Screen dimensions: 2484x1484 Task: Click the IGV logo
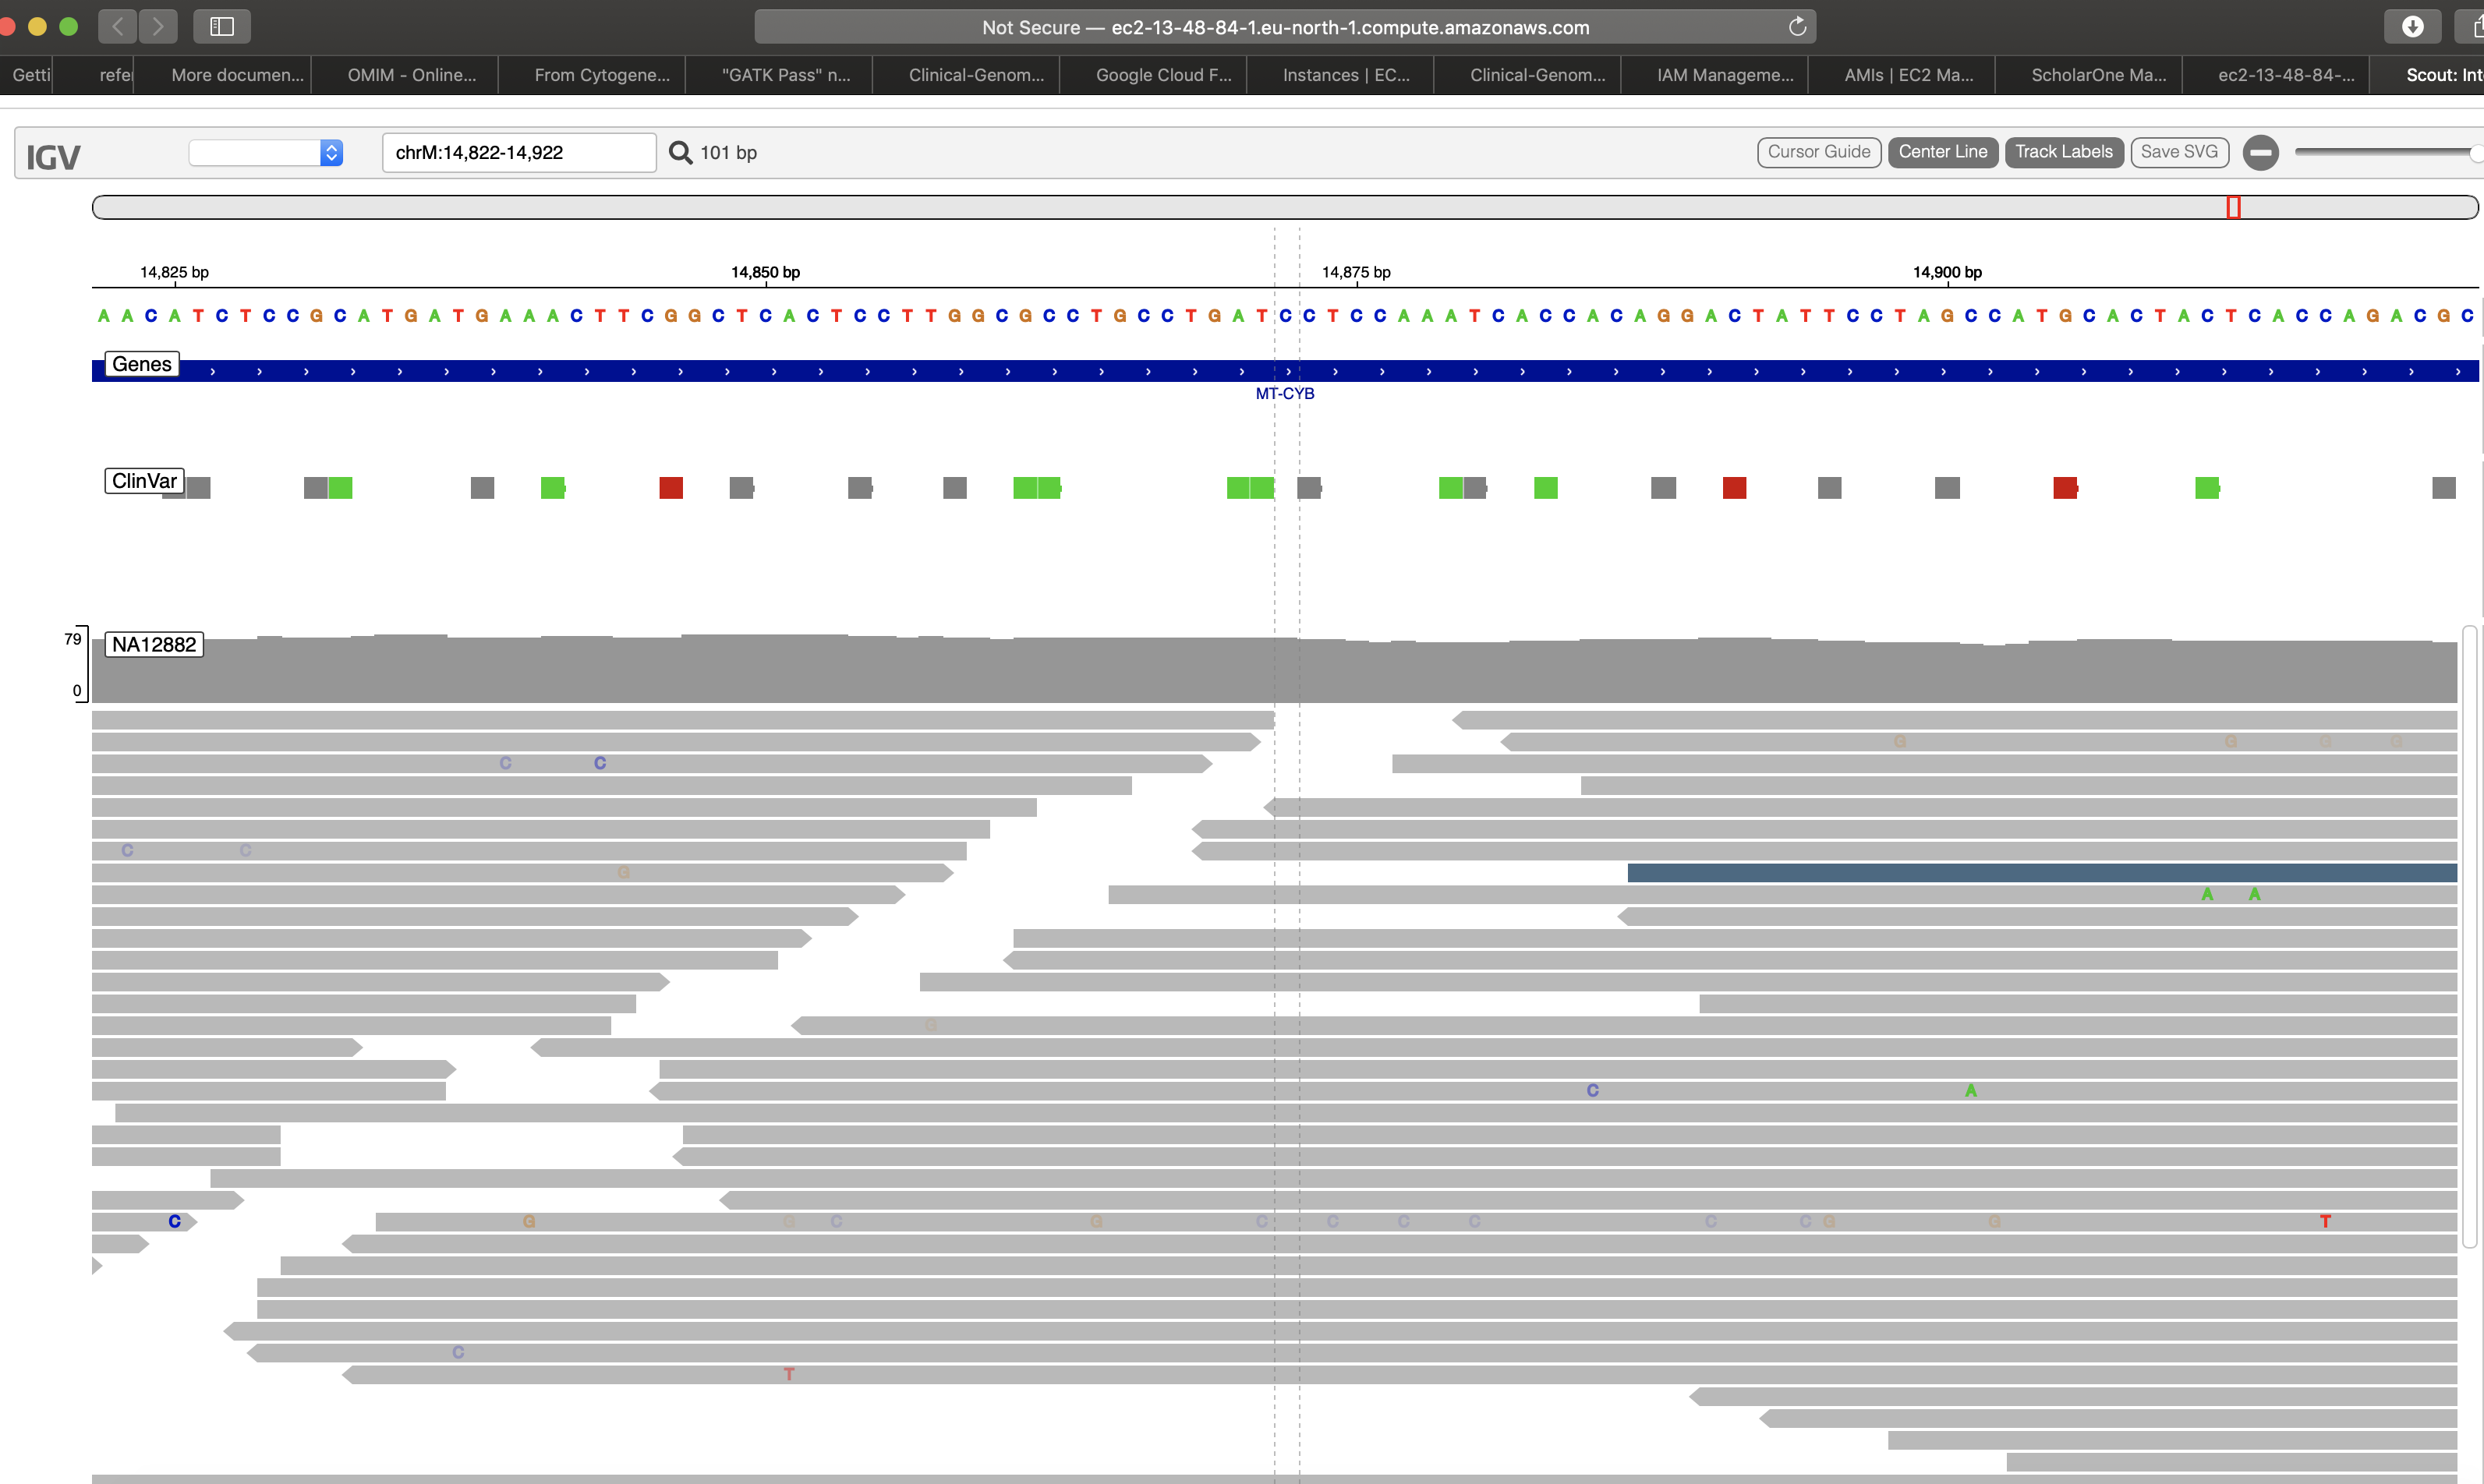[53, 157]
